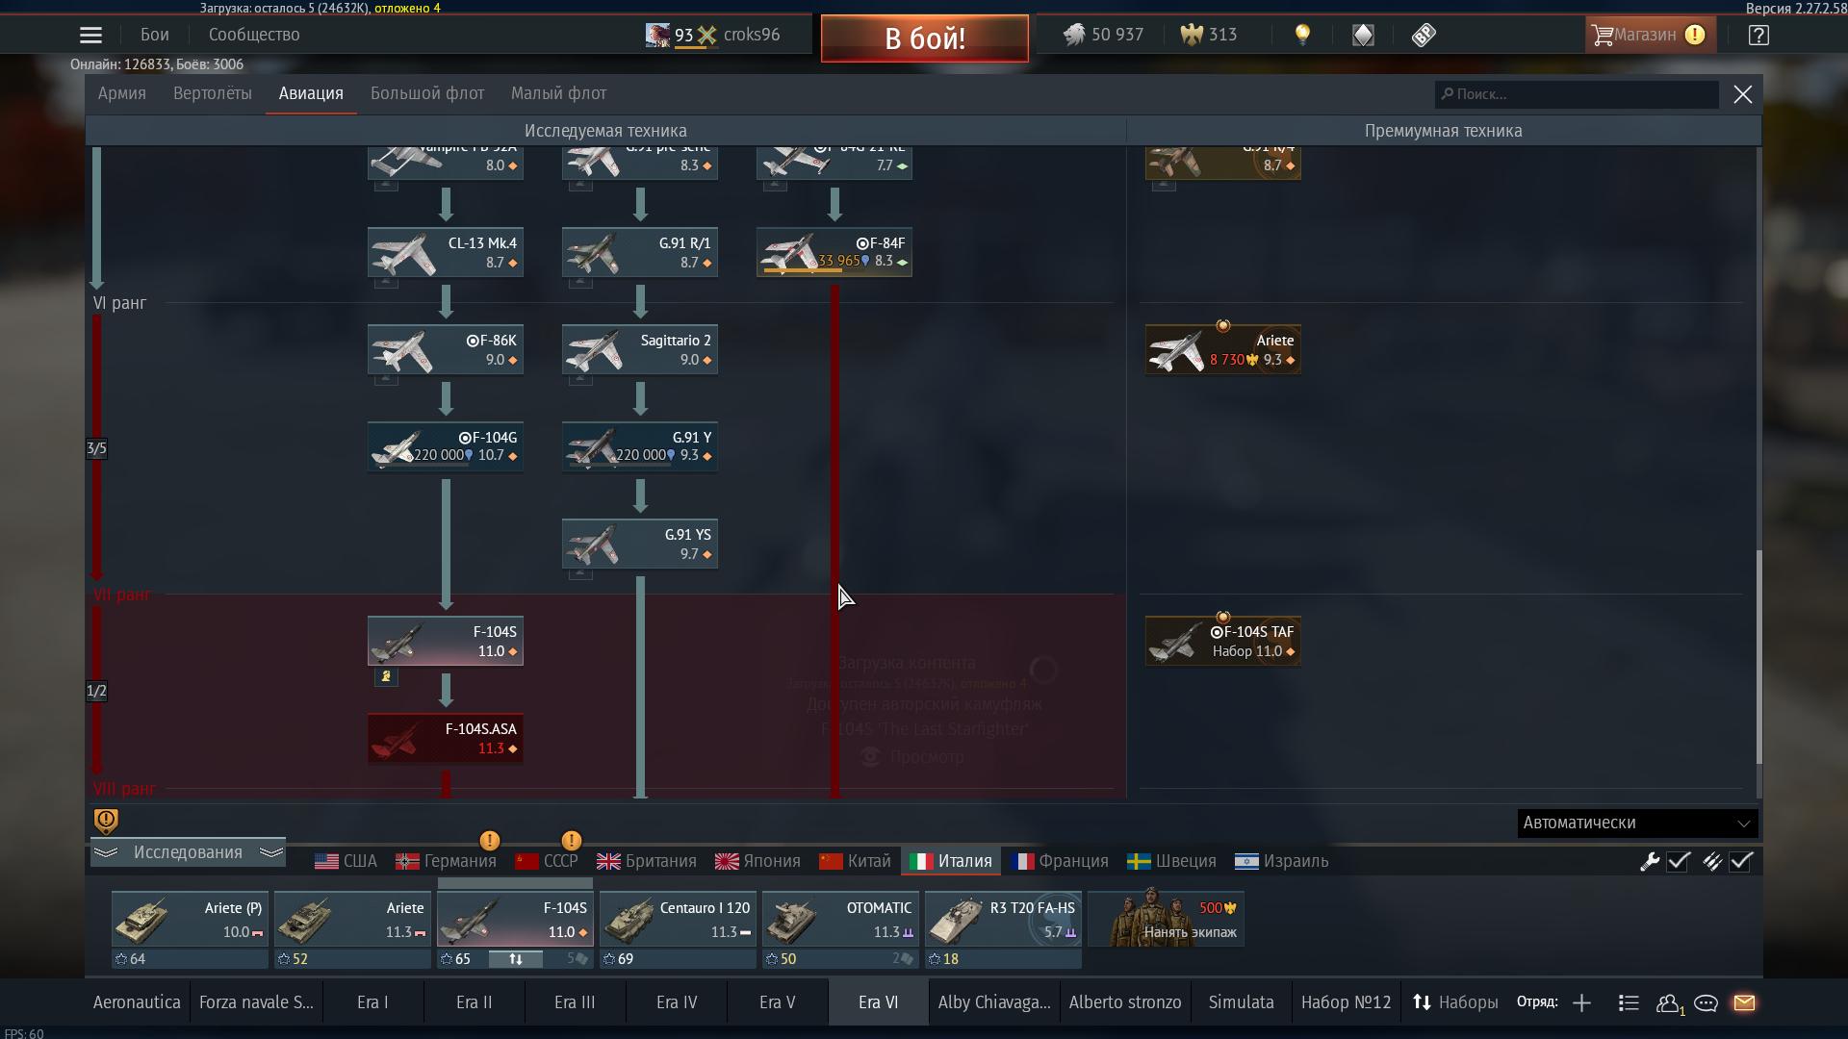Click the warning badge above СССР
The height and width of the screenshot is (1039, 1848).
tap(571, 841)
